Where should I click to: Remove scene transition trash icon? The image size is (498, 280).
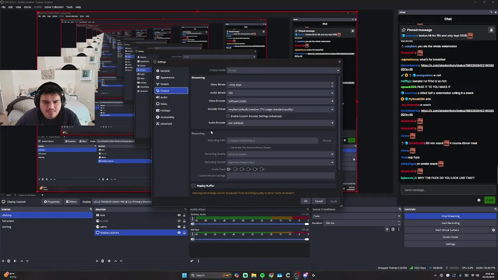[x=393, y=229]
